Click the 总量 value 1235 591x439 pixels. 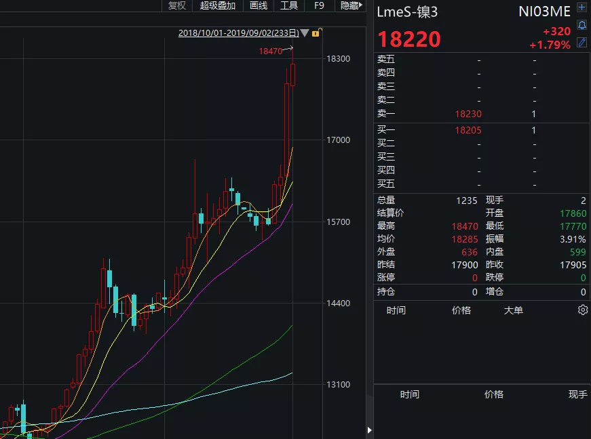467,201
